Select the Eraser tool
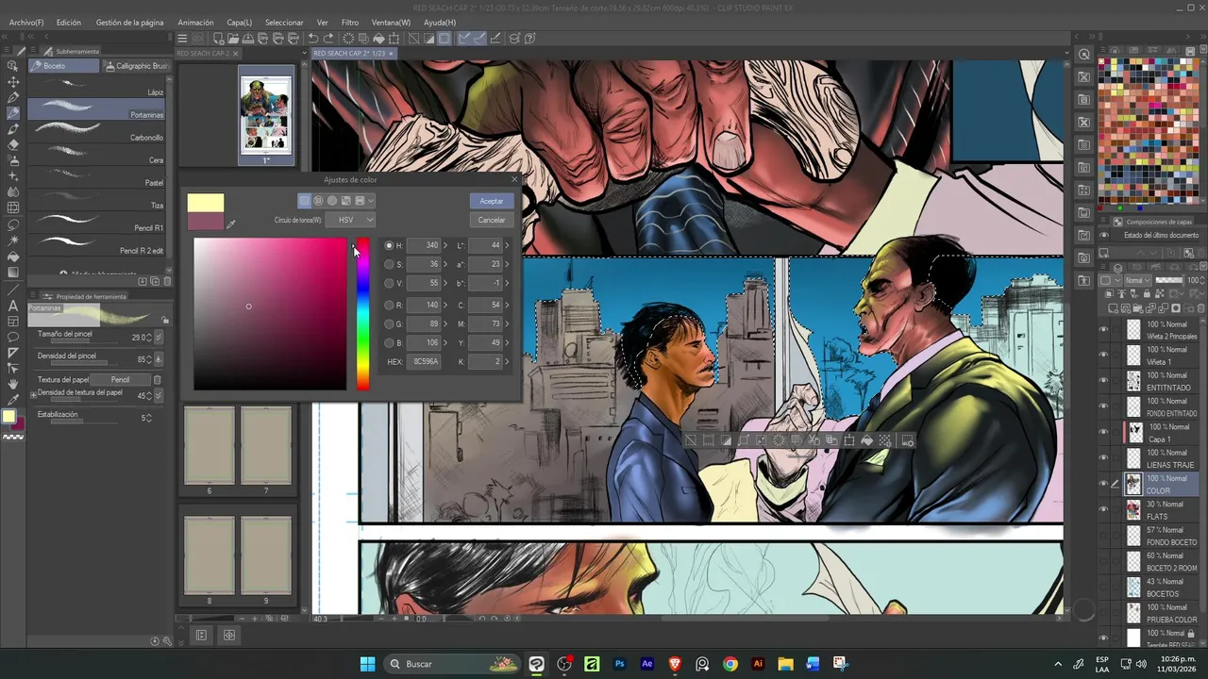Viewport: 1208px width, 679px height. [13, 145]
